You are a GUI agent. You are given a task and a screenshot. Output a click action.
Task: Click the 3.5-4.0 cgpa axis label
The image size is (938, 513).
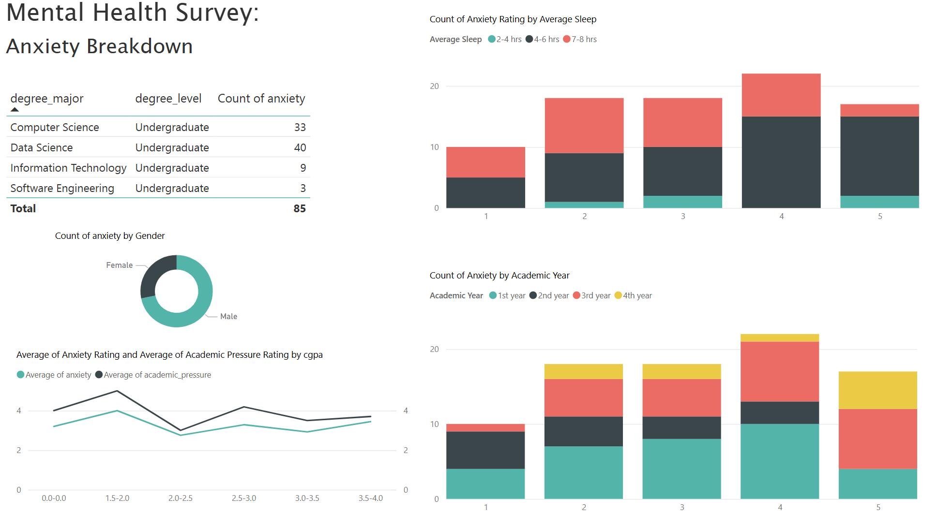[371, 498]
